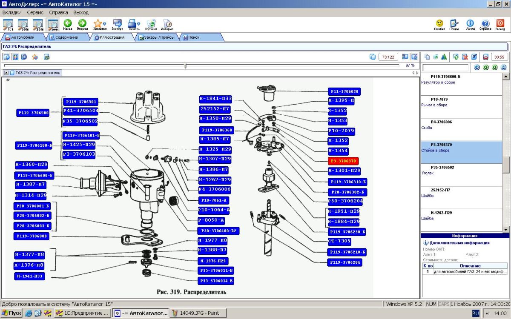
Task: Open the Пуск start menu
Action: [x=11, y=313]
